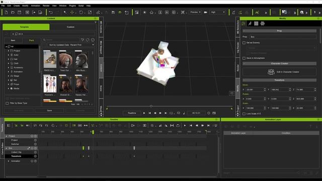The height and width of the screenshot is (181, 322).
Task: Choose the Rotate object tool
Action: point(81,12)
